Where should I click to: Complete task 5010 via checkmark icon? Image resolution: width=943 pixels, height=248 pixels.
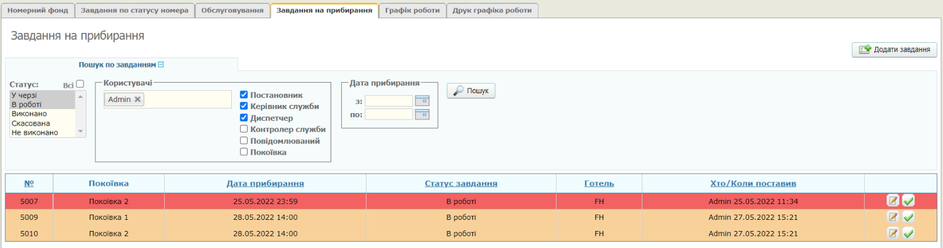click(x=908, y=233)
